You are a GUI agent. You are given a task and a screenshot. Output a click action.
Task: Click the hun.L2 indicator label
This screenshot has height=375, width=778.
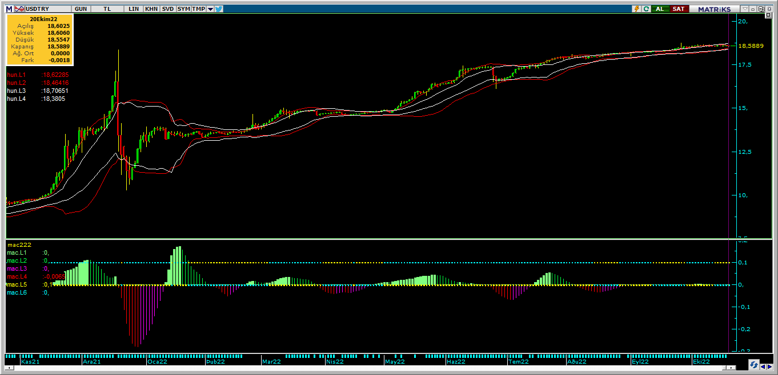pos(17,83)
